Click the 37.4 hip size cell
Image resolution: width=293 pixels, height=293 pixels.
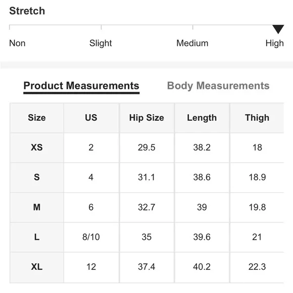point(146,267)
